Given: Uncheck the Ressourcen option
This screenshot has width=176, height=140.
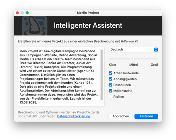Looking at the screenshot, I should point(110,85).
